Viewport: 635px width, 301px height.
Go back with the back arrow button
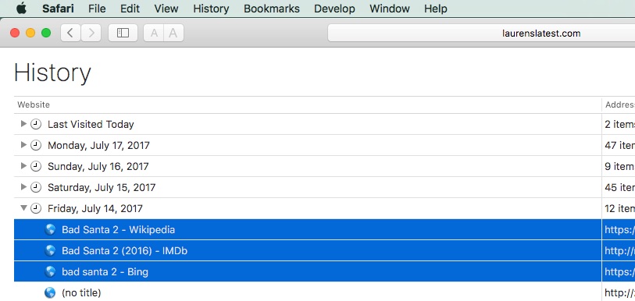tap(70, 33)
